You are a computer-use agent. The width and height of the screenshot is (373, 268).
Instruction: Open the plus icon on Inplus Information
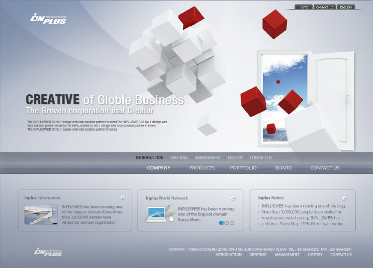click(x=122, y=198)
